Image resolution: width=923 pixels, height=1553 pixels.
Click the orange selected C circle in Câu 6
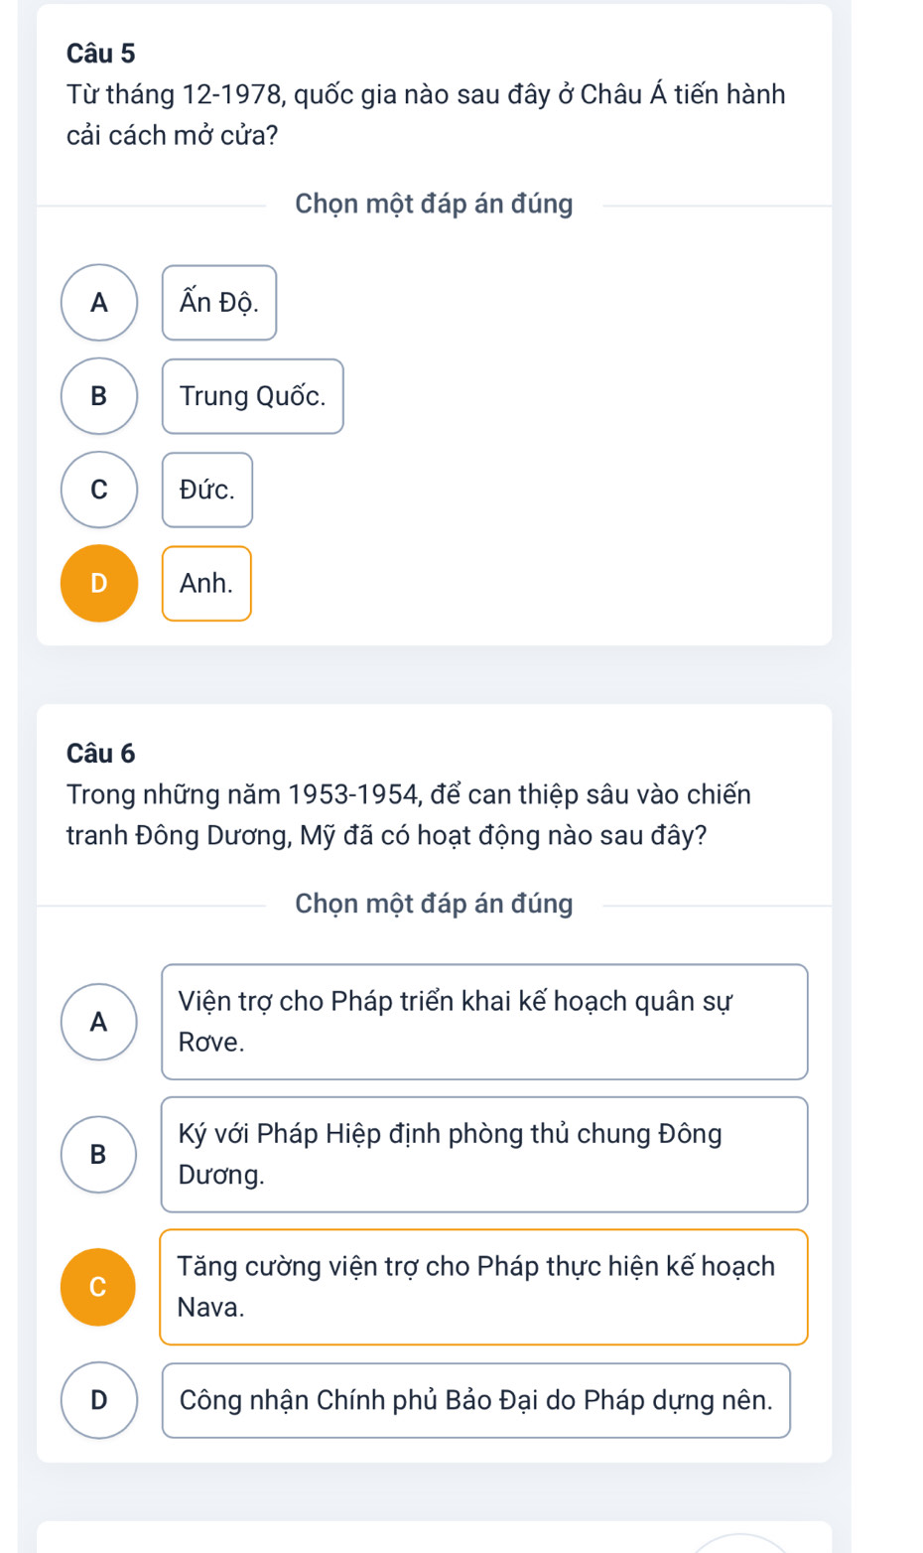point(98,1287)
